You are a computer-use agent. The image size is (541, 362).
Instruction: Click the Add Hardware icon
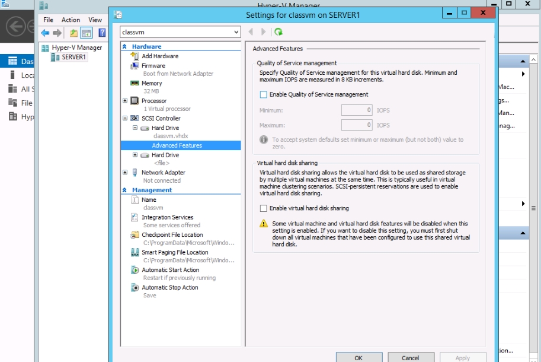click(135, 56)
